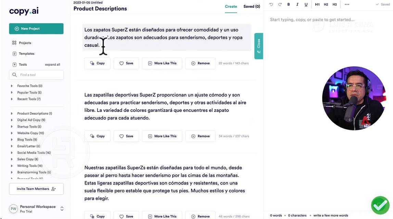Expand Email/Letter (6) category

[x=26, y=146]
